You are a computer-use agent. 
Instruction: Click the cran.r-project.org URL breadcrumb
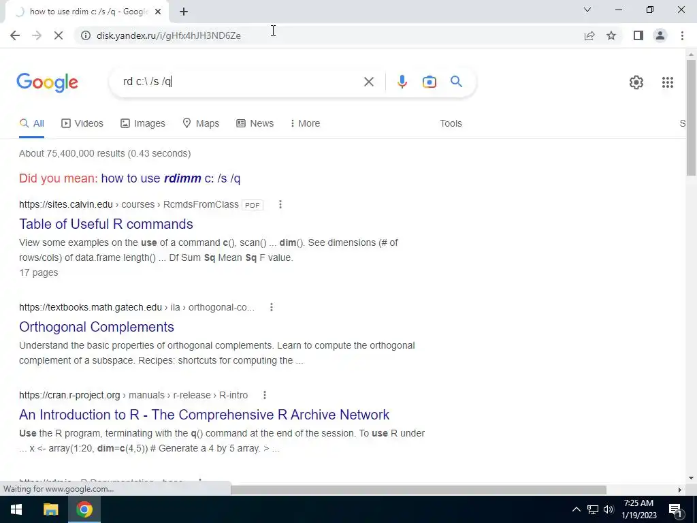click(133, 395)
